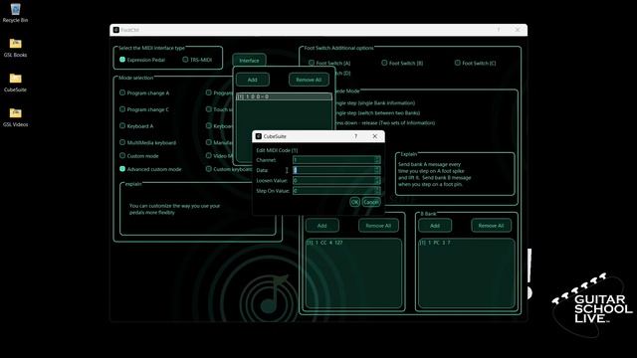Viewport: 637px width, 358px height.
Task: Select the TRS-MIDI interface type
Action: (185, 60)
